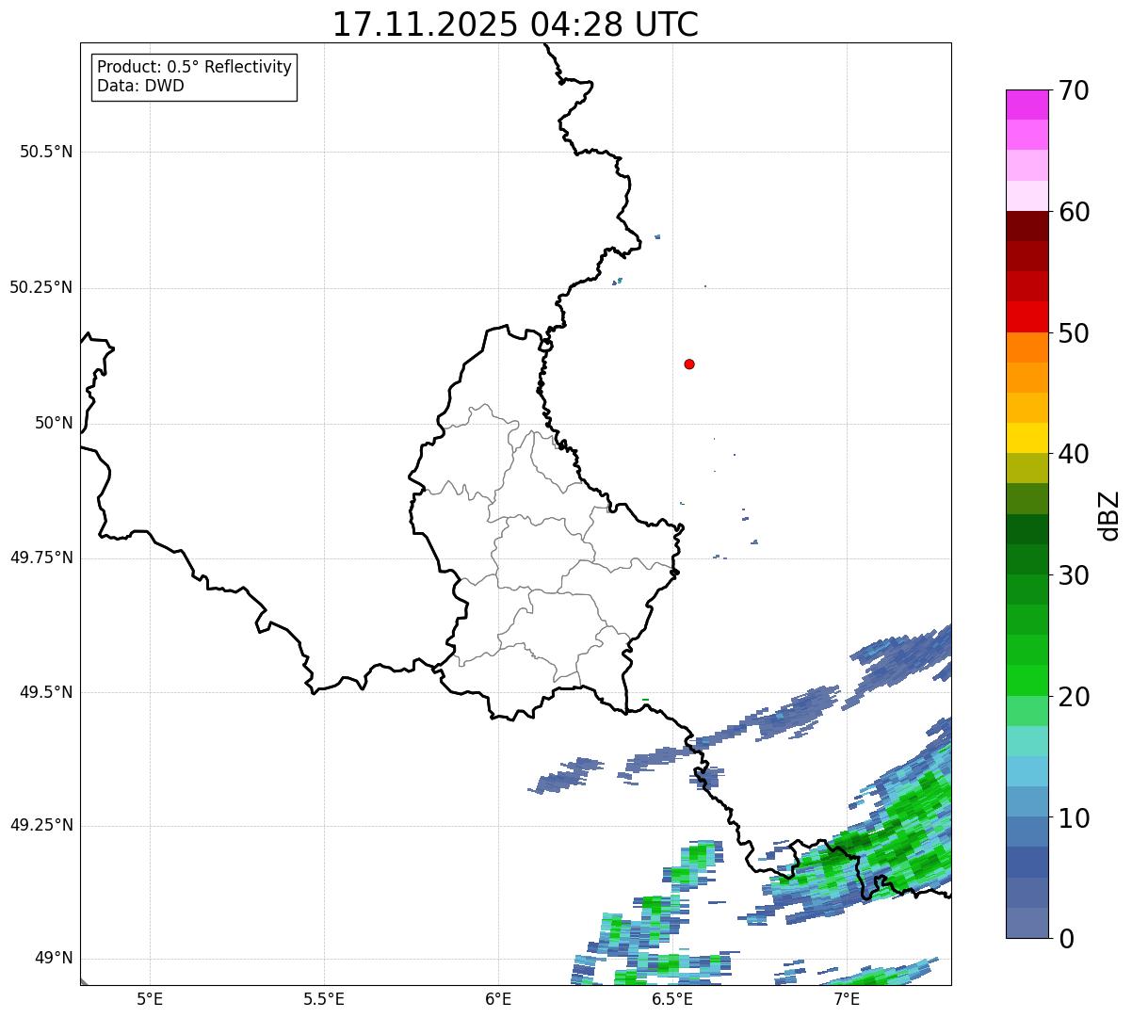
Task: Click the 'Product: 0.5° Reflectivity' legend line
Action: [x=195, y=67]
